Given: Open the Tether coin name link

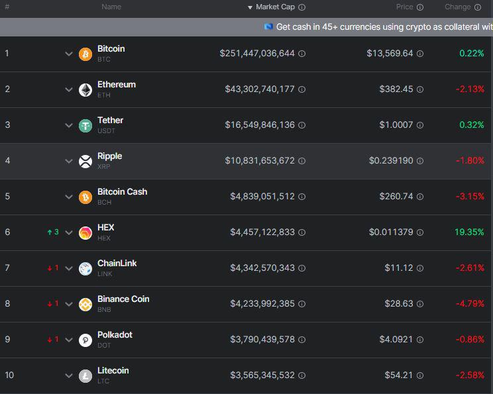Looking at the screenshot, I should click(111, 121).
